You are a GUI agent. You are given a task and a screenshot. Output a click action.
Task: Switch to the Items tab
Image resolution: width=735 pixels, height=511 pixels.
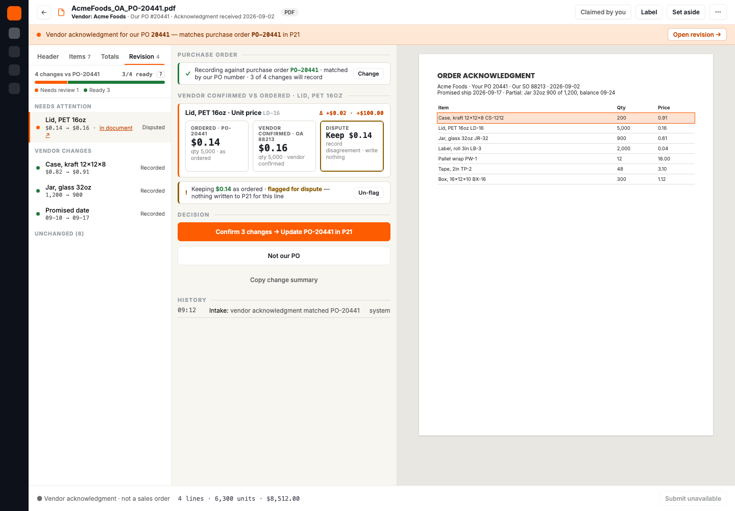coord(80,57)
